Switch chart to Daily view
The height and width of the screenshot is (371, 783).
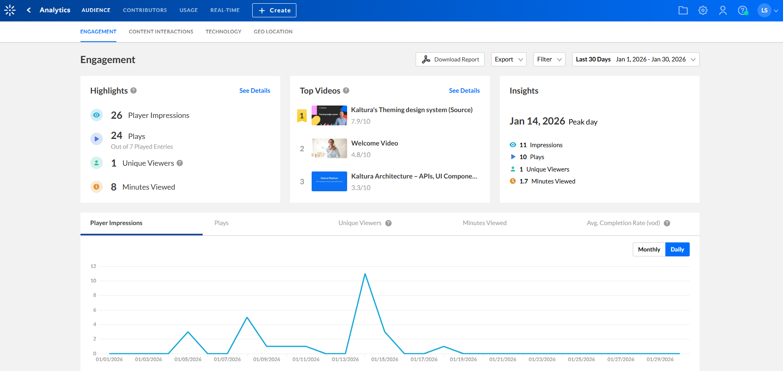[677, 249]
